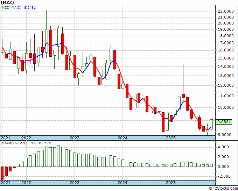Click the 11.0000 price axis label

click(225, 96)
